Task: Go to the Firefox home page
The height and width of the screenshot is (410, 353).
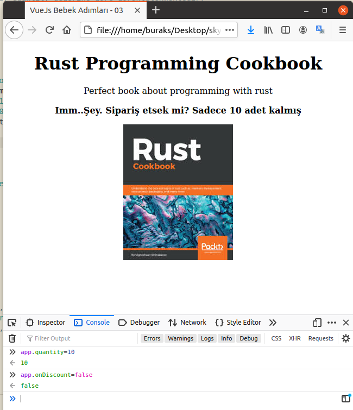Action: 67,30
